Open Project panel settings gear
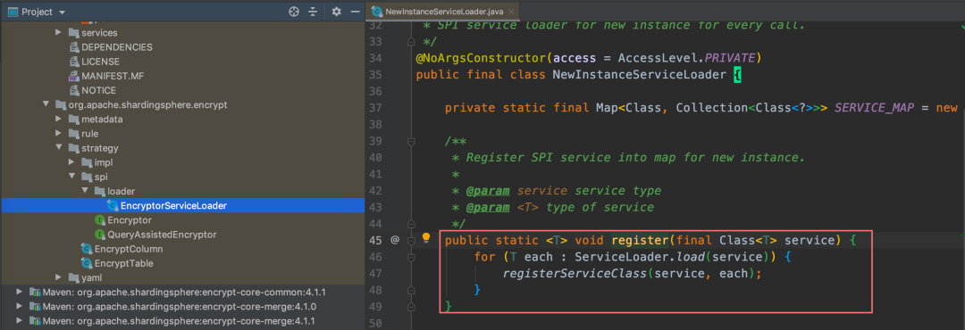This screenshot has height=330, width=965. pos(336,12)
